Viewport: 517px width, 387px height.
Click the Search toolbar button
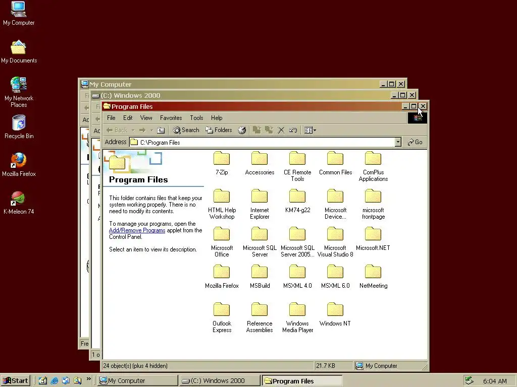point(186,131)
